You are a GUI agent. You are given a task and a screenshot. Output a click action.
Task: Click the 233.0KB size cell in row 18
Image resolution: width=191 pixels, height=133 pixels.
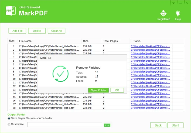[87, 108]
